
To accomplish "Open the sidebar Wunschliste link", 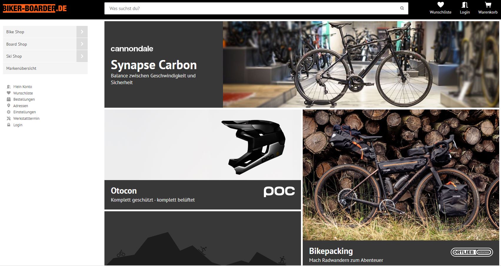I will click(23, 93).
